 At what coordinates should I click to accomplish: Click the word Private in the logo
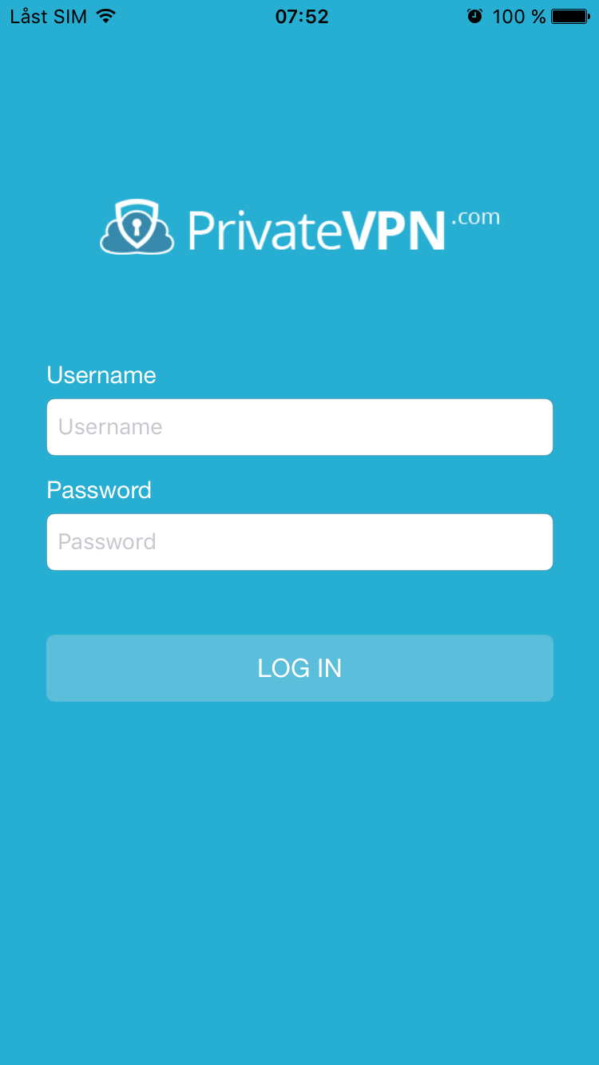tap(265, 231)
